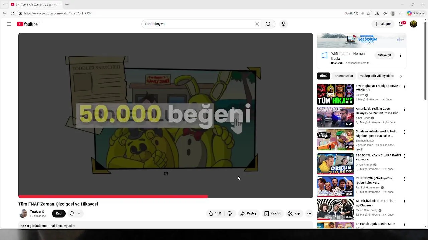Select the Yuukrp adlı yükleyiciden chip
The width and height of the screenshot is (428, 240).
tap(377, 76)
